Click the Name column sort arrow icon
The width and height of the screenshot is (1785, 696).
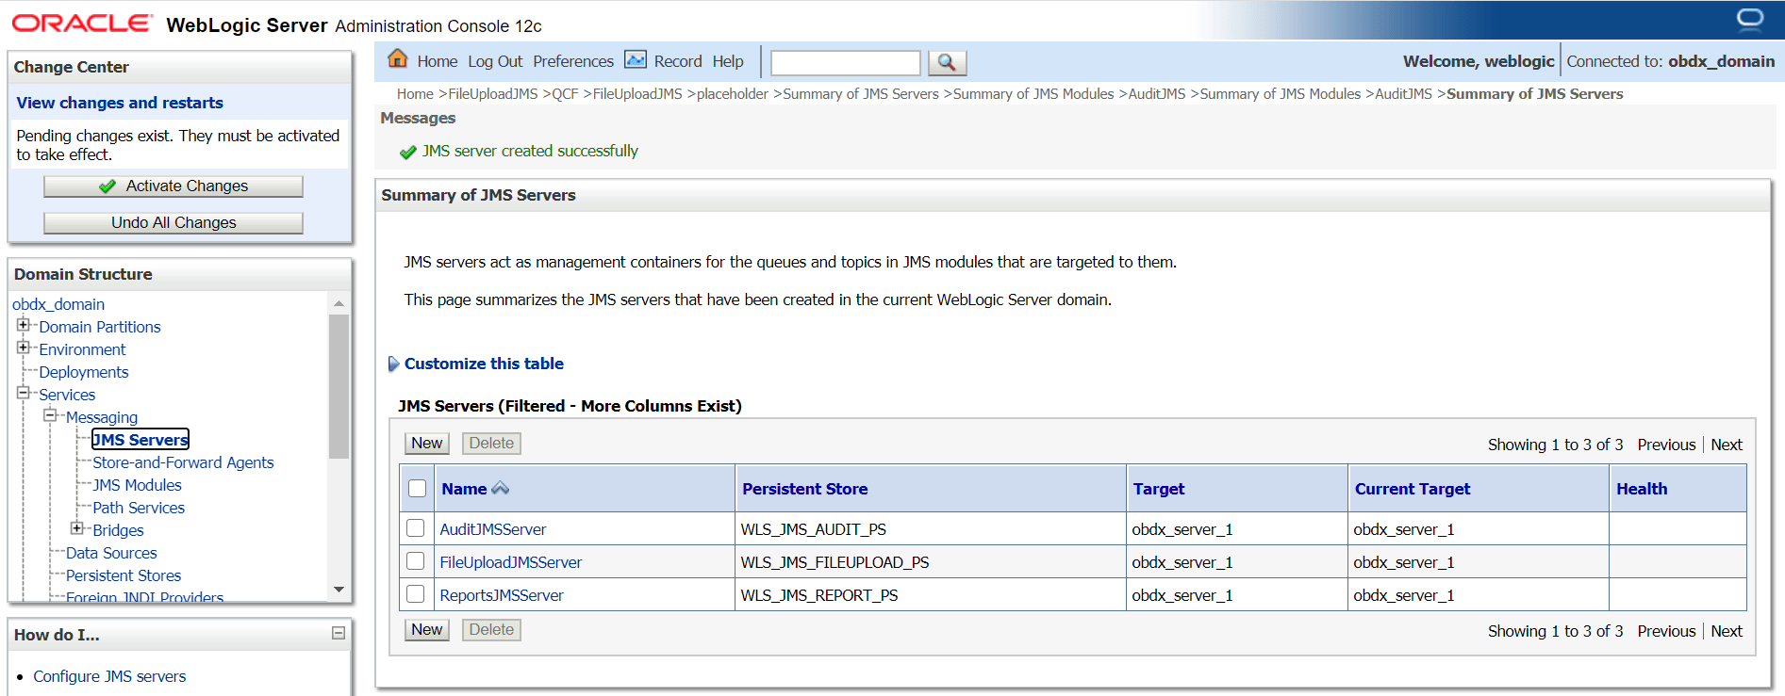pyautogui.click(x=501, y=488)
